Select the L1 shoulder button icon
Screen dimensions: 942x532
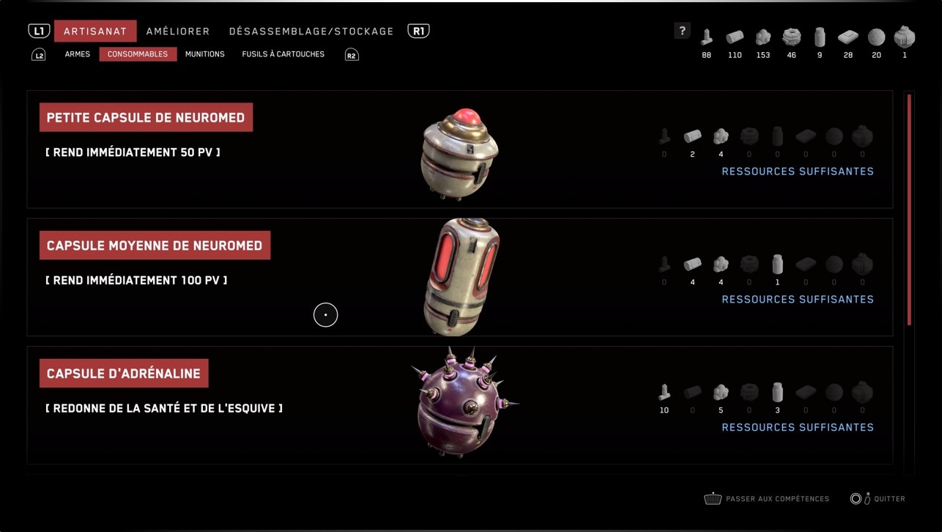[x=39, y=31]
